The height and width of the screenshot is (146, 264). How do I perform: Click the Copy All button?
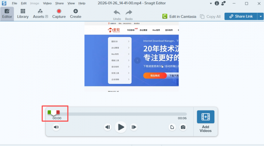tap(210, 17)
